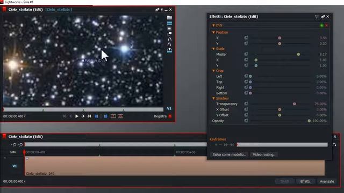Enable keyframing for Crop Left
Viewport: 344px width, 193px height.
pos(246,76)
